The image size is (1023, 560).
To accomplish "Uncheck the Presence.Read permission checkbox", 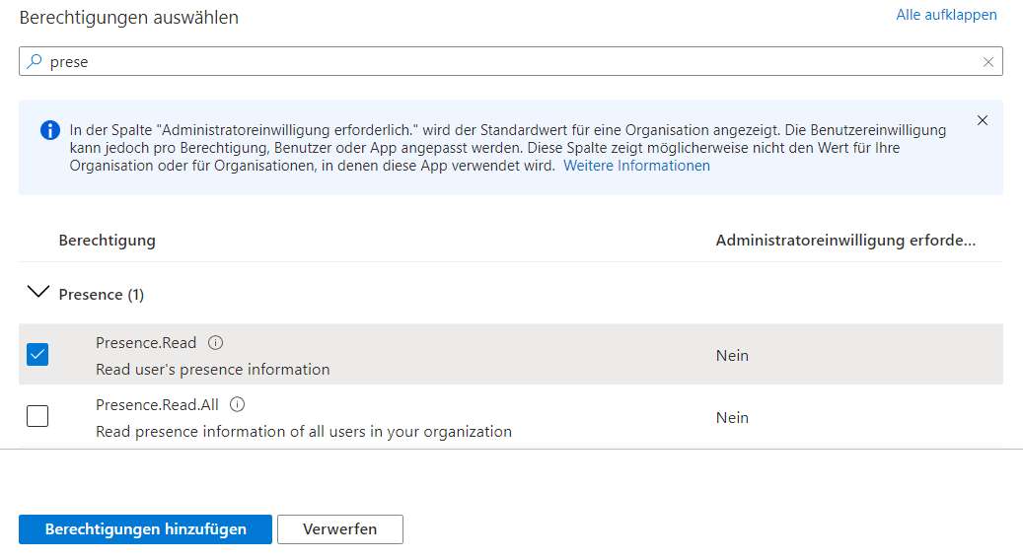I will 37,355.
